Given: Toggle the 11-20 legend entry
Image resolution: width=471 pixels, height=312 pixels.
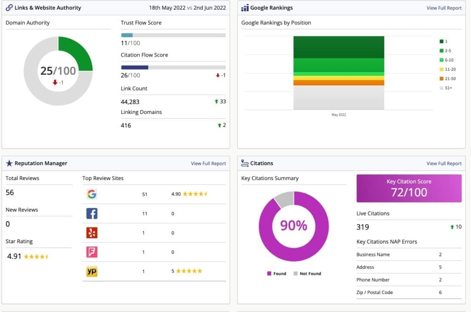Looking at the screenshot, I should click(448, 69).
